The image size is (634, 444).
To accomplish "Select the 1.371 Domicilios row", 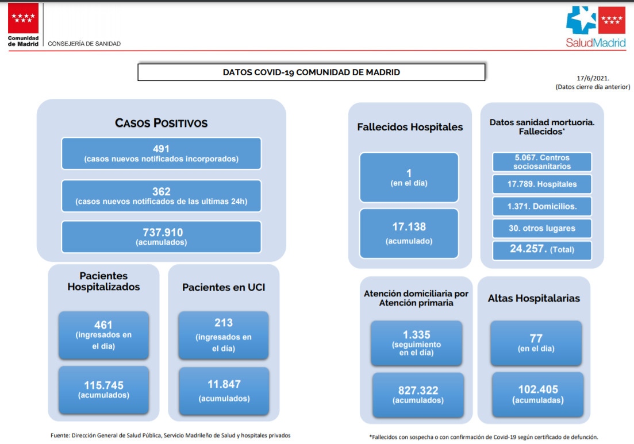I will tap(541, 206).
